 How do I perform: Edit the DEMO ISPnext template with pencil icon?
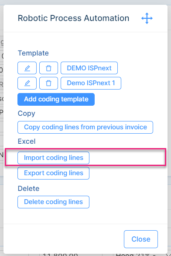[x=27, y=68]
